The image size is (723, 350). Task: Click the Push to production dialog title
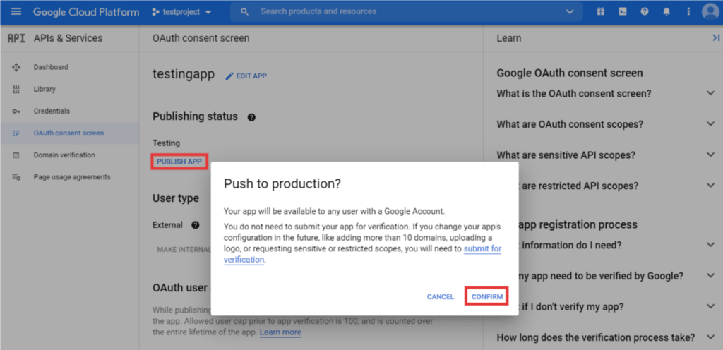point(282,184)
